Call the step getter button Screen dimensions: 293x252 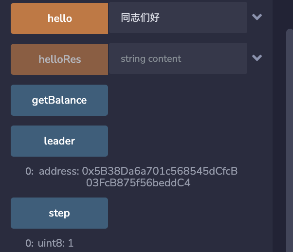click(x=59, y=213)
